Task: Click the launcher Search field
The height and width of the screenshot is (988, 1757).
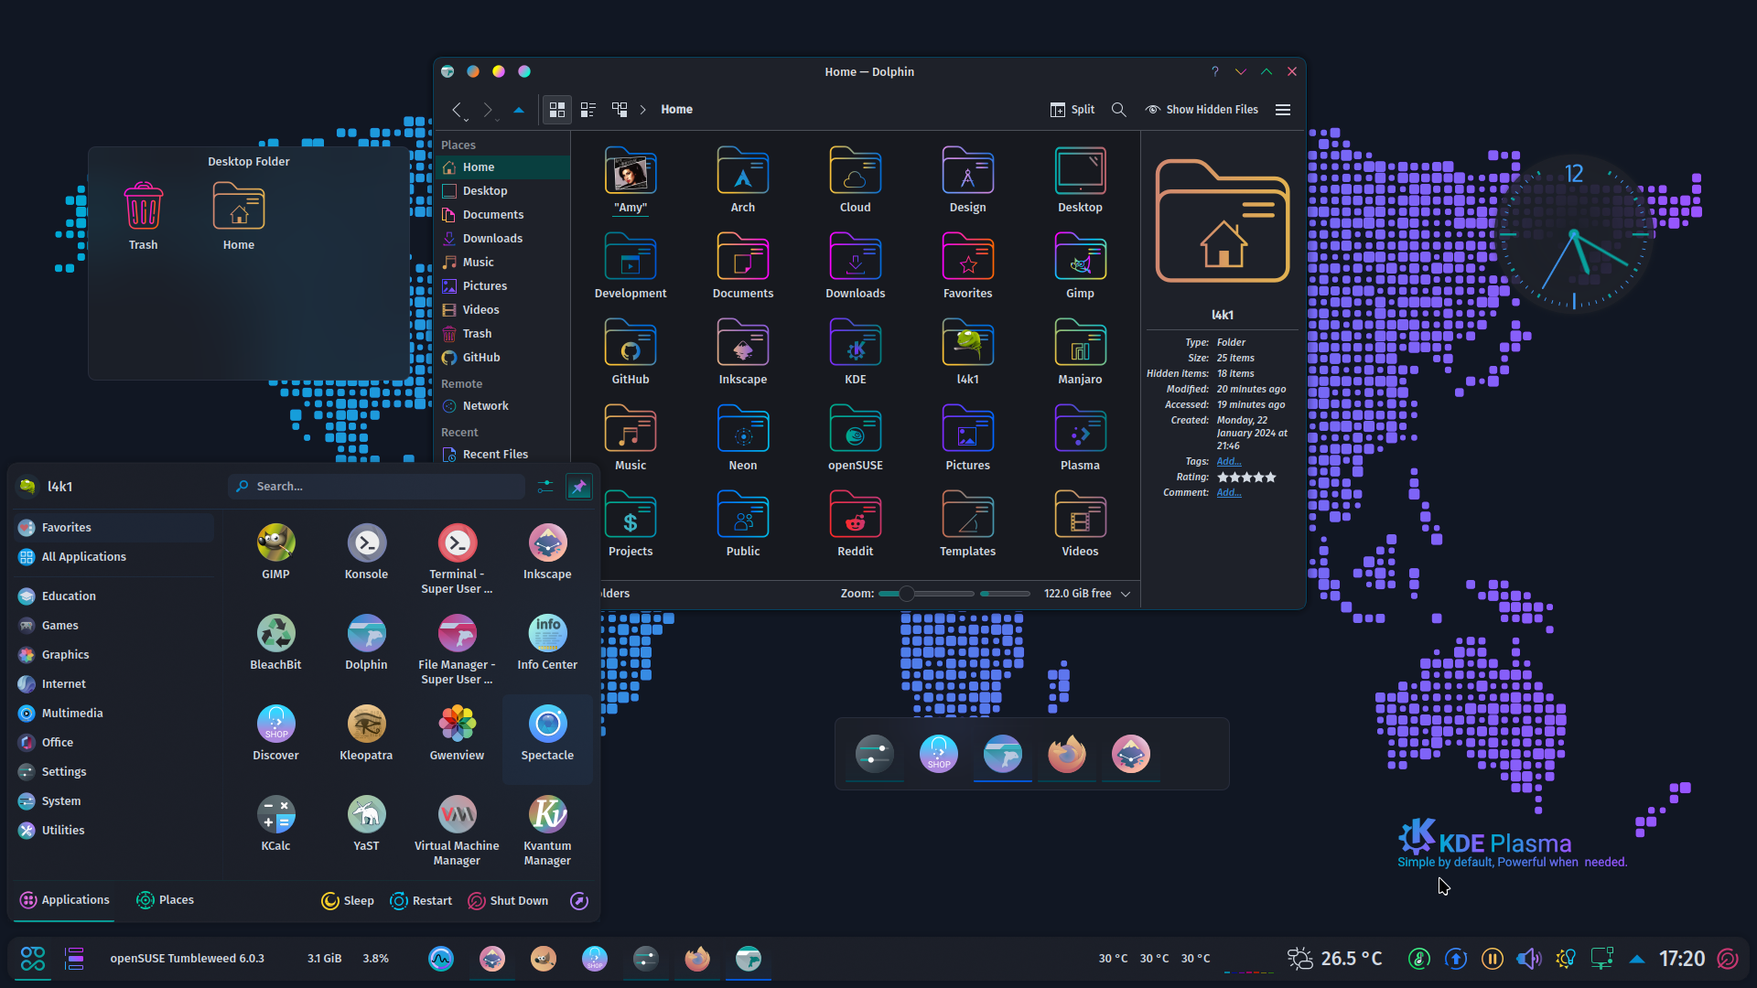Action: [x=377, y=487]
